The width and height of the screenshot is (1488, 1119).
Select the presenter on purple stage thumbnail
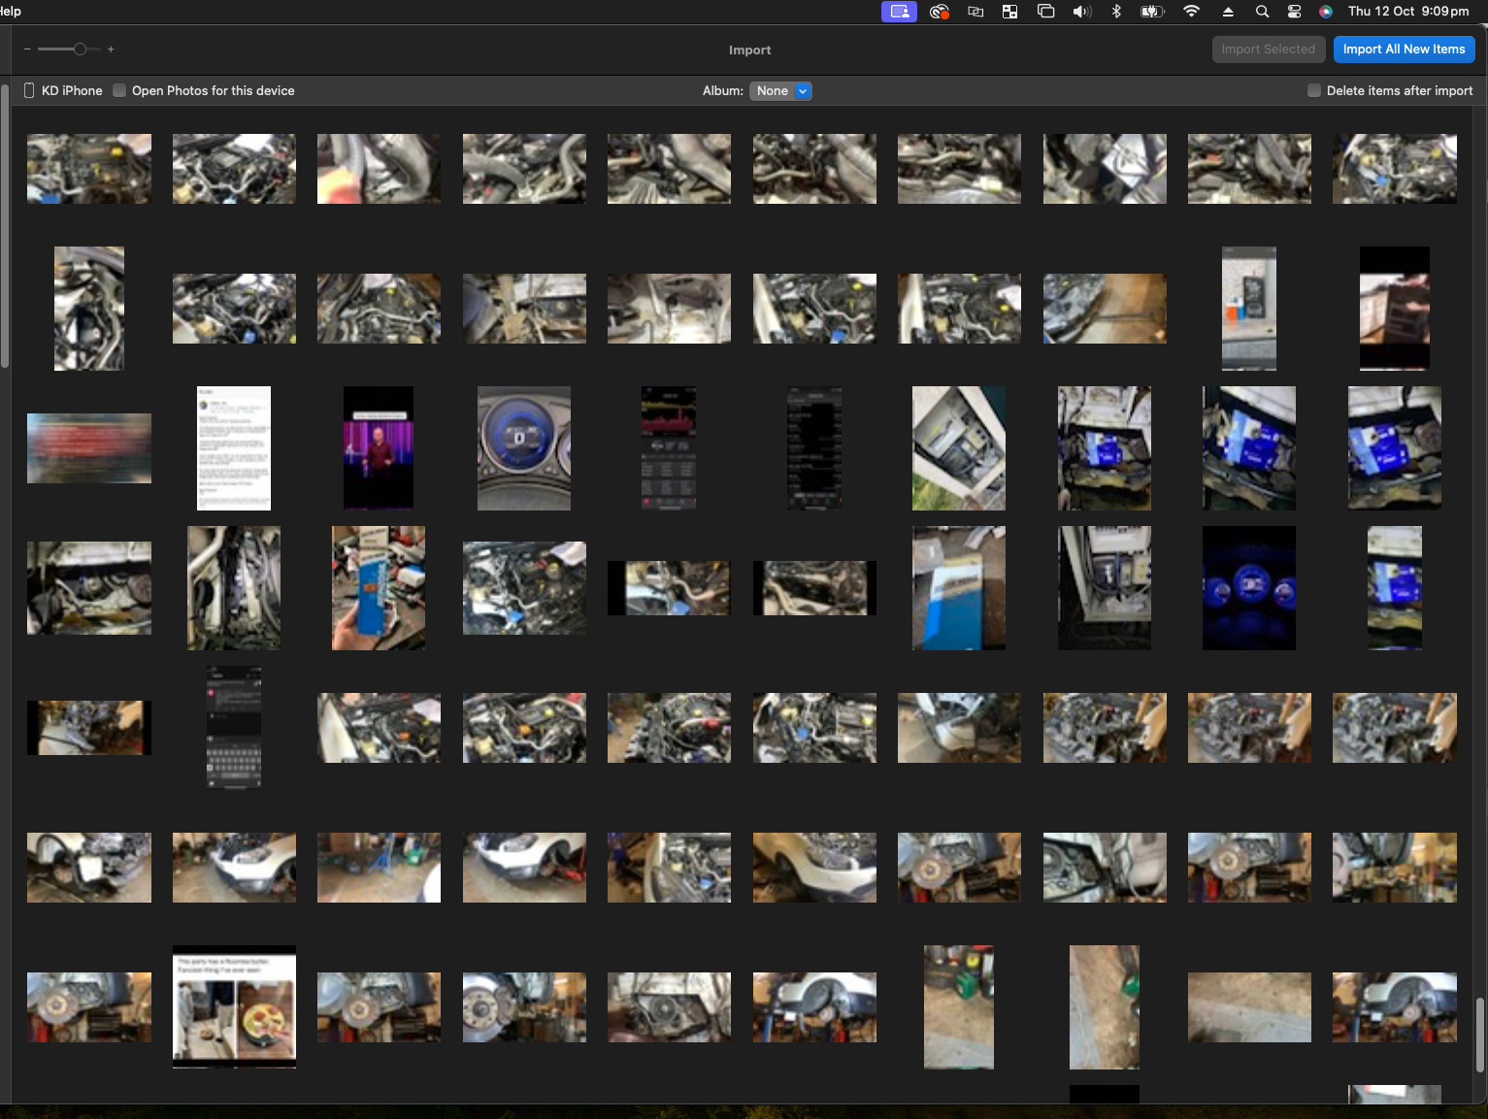tap(379, 448)
